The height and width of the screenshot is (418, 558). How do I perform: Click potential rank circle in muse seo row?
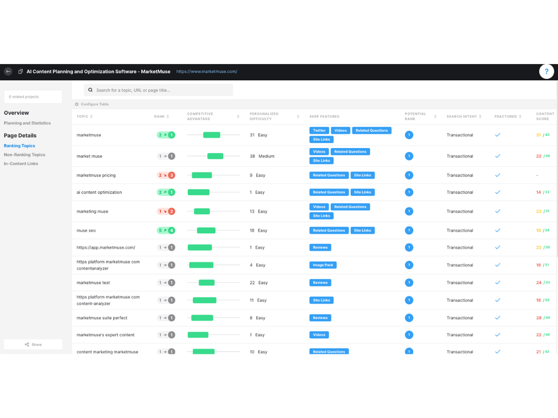click(x=409, y=230)
